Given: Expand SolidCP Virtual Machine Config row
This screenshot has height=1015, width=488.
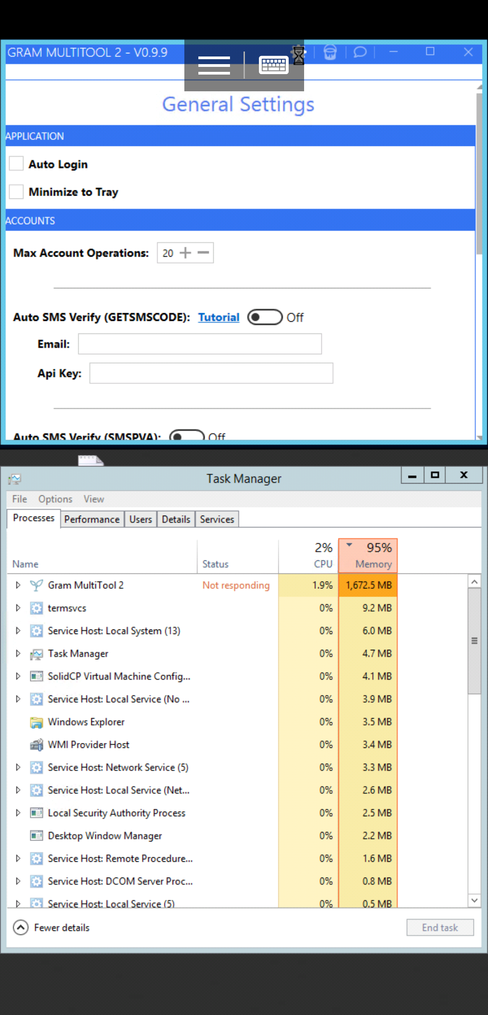Looking at the screenshot, I should [x=18, y=676].
